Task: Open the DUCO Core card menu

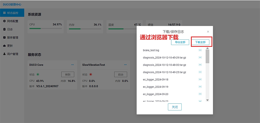Action: point(72,65)
